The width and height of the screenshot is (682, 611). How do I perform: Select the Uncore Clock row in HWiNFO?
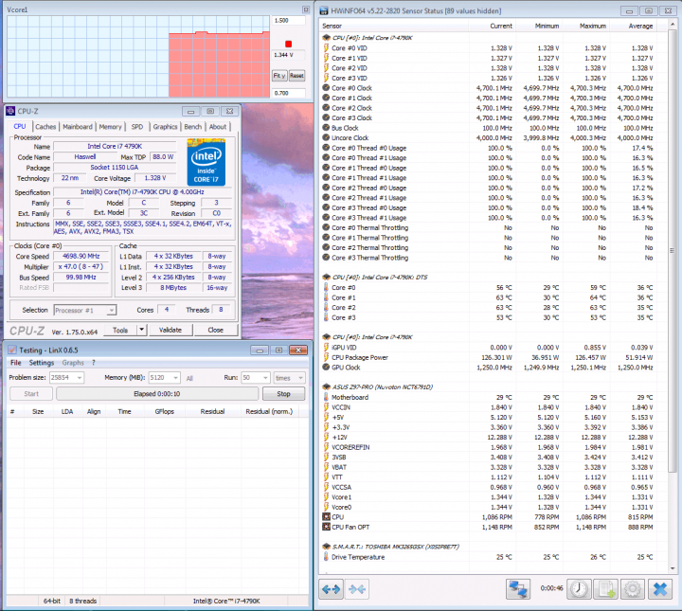pyautogui.click(x=488, y=137)
